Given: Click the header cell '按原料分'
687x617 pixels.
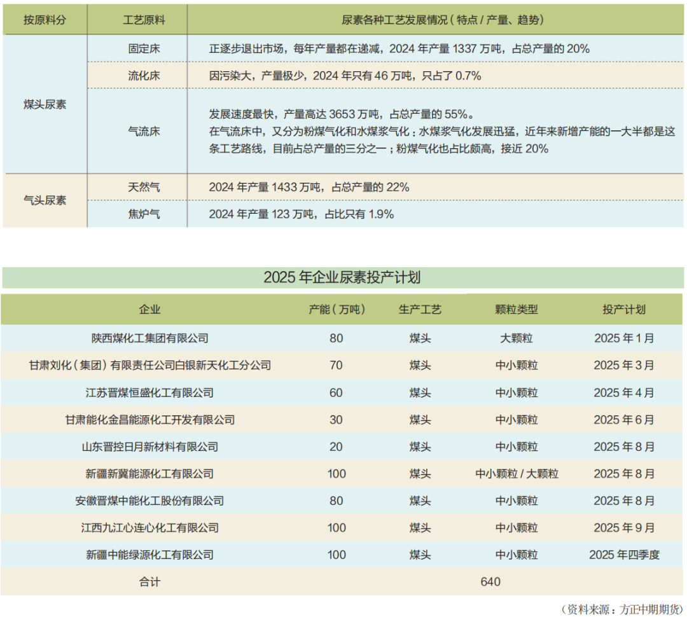Looking at the screenshot, I should [x=45, y=20].
